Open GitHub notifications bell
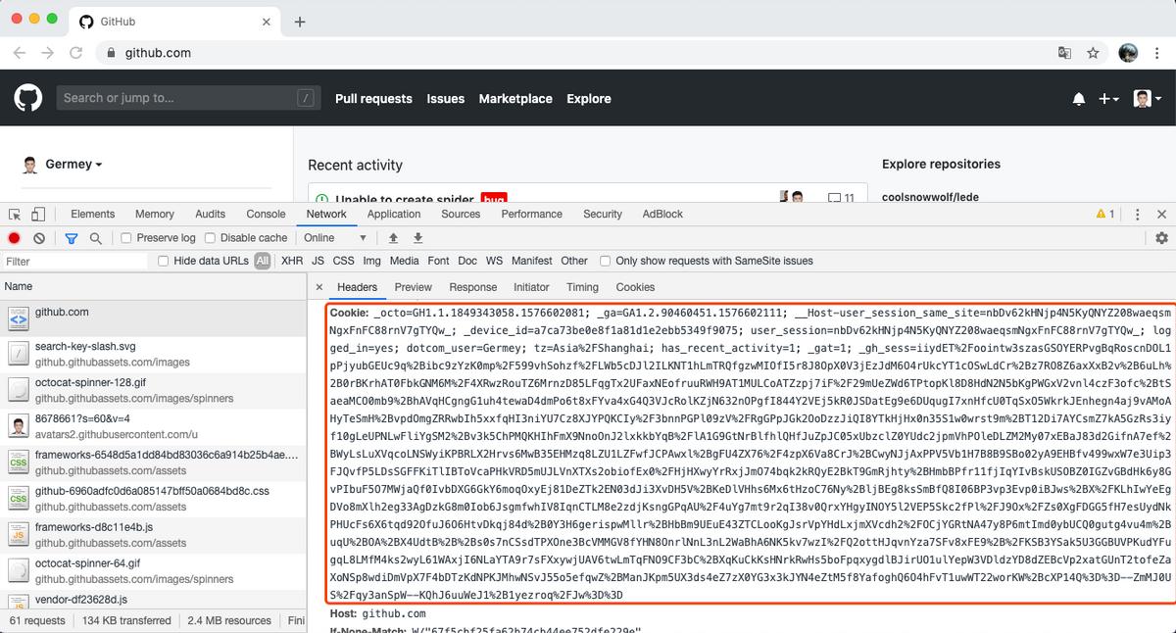The height and width of the screenshot is (633, 1176). (x=1078, y=99)
